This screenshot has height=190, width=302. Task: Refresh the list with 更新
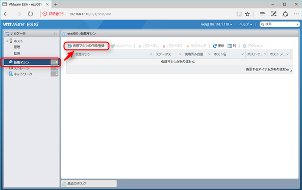tap(218, 46)
